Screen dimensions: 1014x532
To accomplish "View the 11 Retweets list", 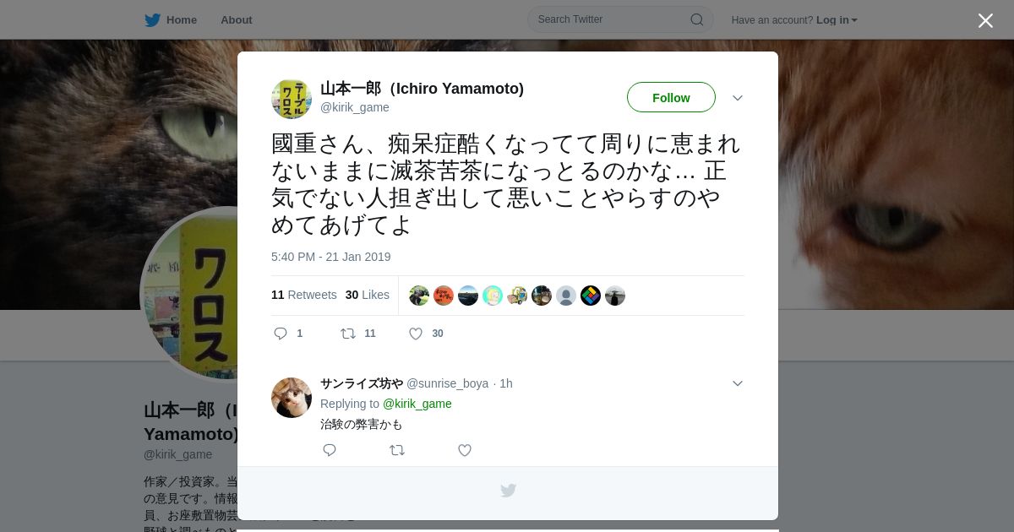I will (304, 295).
